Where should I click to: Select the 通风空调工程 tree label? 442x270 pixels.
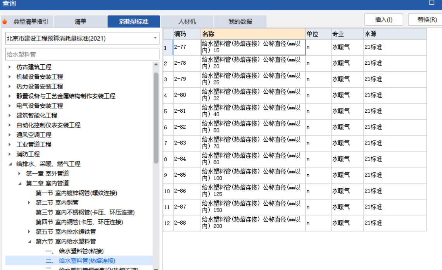coord(34,135)
